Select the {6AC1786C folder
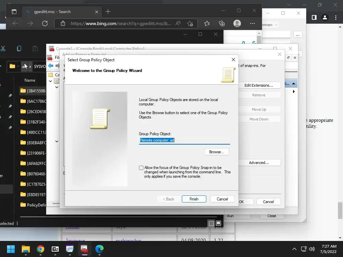 pos(33,101)
